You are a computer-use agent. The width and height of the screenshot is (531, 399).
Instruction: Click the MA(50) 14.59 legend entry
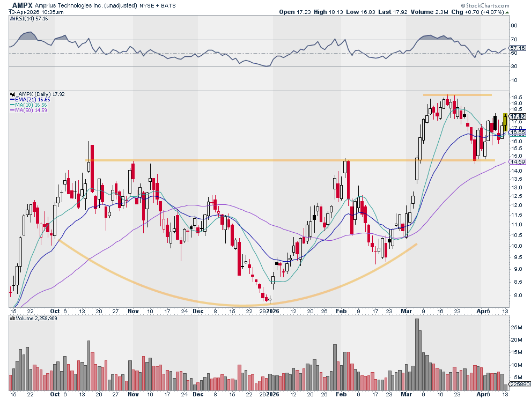pyautogui.click(x=31, y=110)
